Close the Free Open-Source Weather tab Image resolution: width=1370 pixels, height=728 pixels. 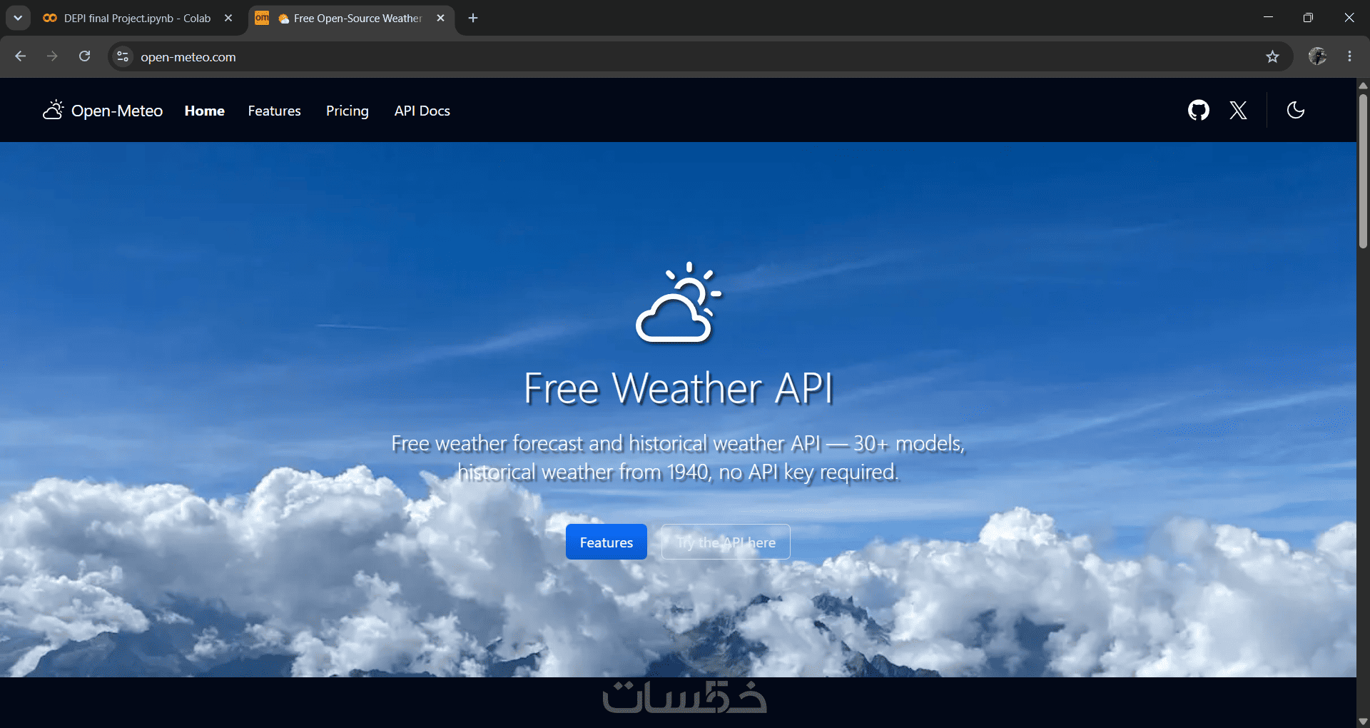coord(440,18)
